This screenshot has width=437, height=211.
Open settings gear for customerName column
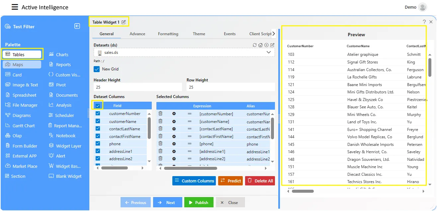tap(174, 122)
